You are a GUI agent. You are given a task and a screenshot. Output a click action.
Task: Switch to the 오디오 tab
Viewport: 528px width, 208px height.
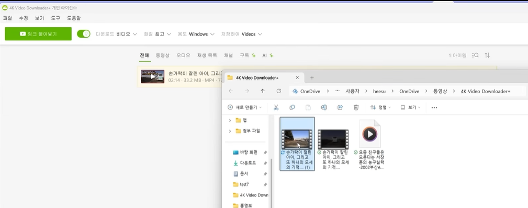pos(183,56)
